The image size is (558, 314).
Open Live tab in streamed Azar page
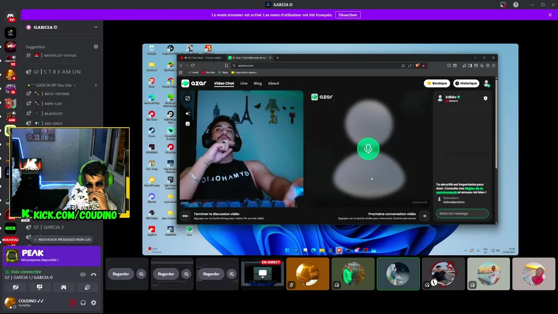click(x=244, y=83)
